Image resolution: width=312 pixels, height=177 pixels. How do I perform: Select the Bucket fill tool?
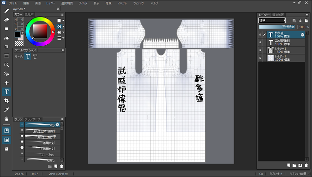tap(6, 38)
